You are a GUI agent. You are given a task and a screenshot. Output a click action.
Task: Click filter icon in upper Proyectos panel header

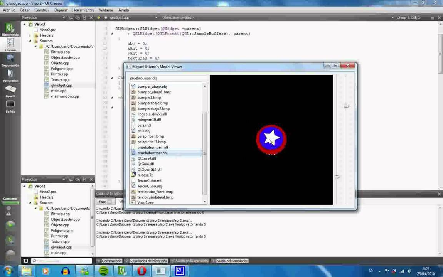point(71,18)
